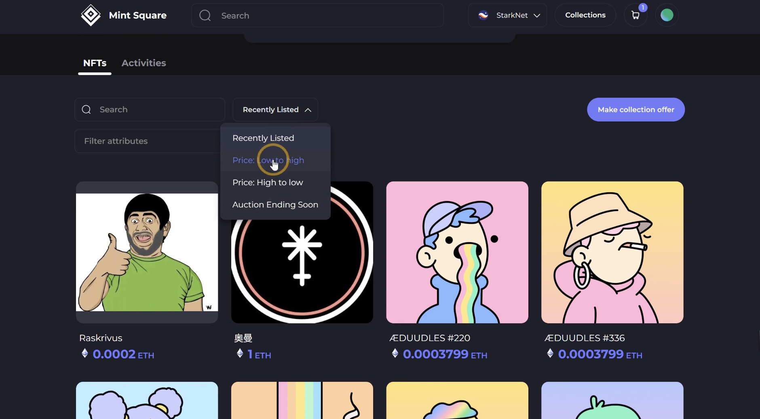Click magnifier icon in NFT search field
The height and width of the screenshot is (419, 760).
pyautogui.click(x=86, y=109)
